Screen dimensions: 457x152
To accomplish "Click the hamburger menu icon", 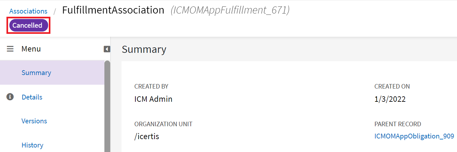I will click(x=10, y=49).
